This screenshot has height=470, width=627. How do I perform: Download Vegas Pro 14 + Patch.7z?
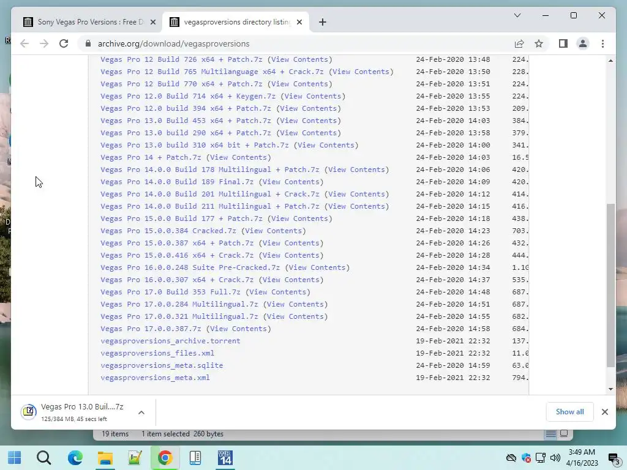click(151, 157)
